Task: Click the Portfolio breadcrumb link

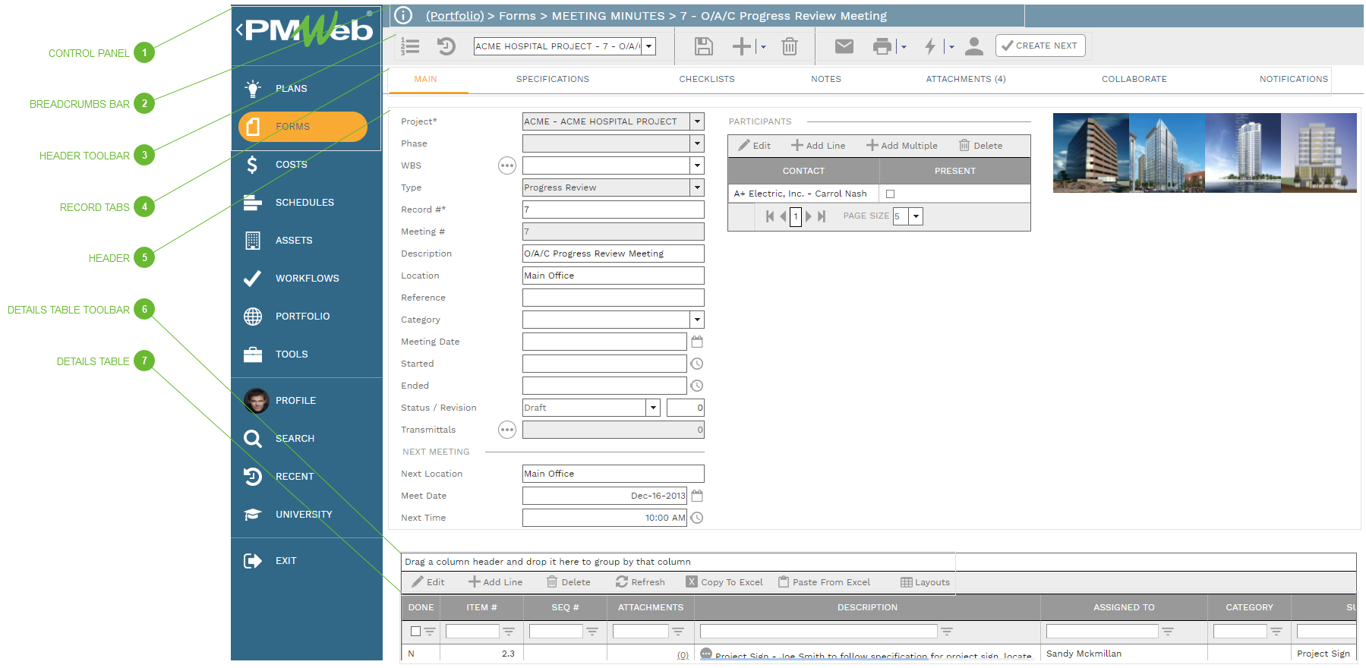Action: (x=454, y=16)
